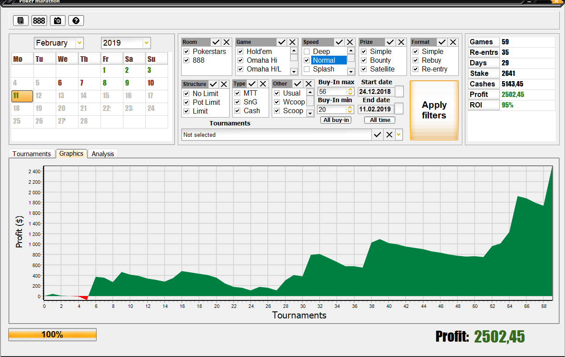Screen dimensions: 565x357
Task: Select February 8 in the calendar
Action: (104, 82)
